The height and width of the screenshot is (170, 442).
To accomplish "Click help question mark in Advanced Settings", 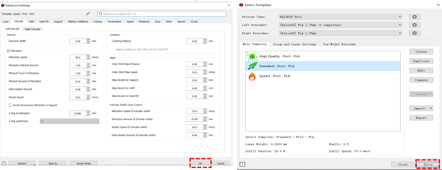I will point(4,163).
